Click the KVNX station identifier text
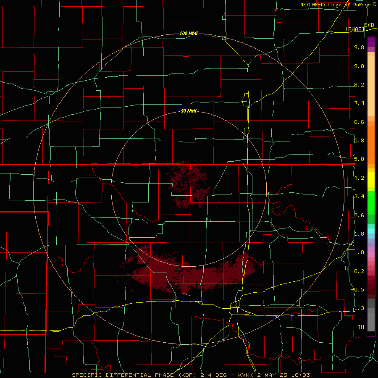The width and height of the screenshot is (378, 378). tap(246, 375)
